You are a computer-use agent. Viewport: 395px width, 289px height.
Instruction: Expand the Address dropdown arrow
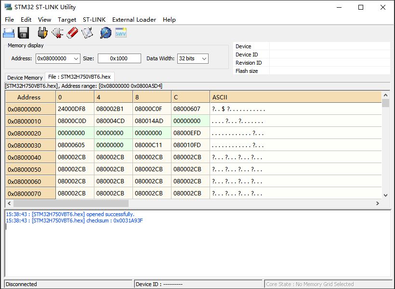pyautogui.click(x=76, y=58)
